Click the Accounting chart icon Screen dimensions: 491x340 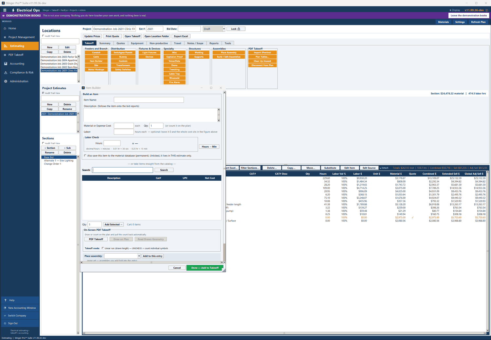pos(6,64)
